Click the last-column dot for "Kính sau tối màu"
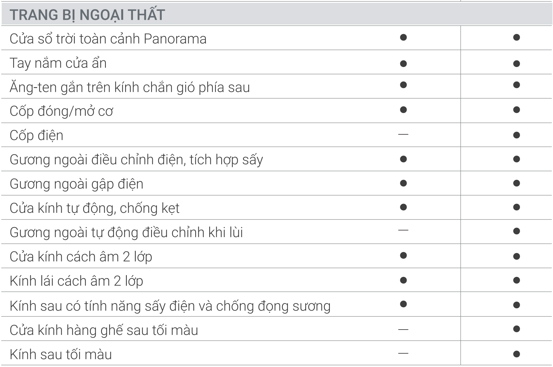Viewport: 553px width, 367px height. point(516,354)
